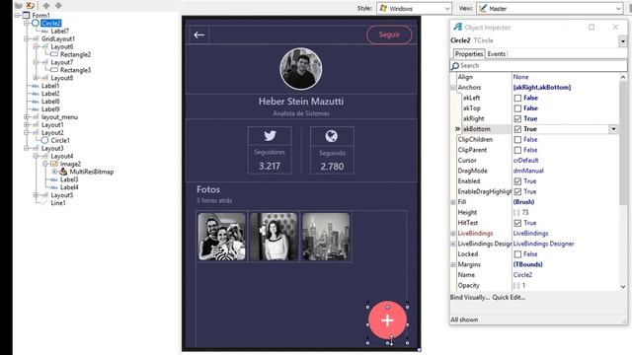Click the city skyline photo thumbnail
Screen dimensions: 632x355
click(x=326, y=237)
